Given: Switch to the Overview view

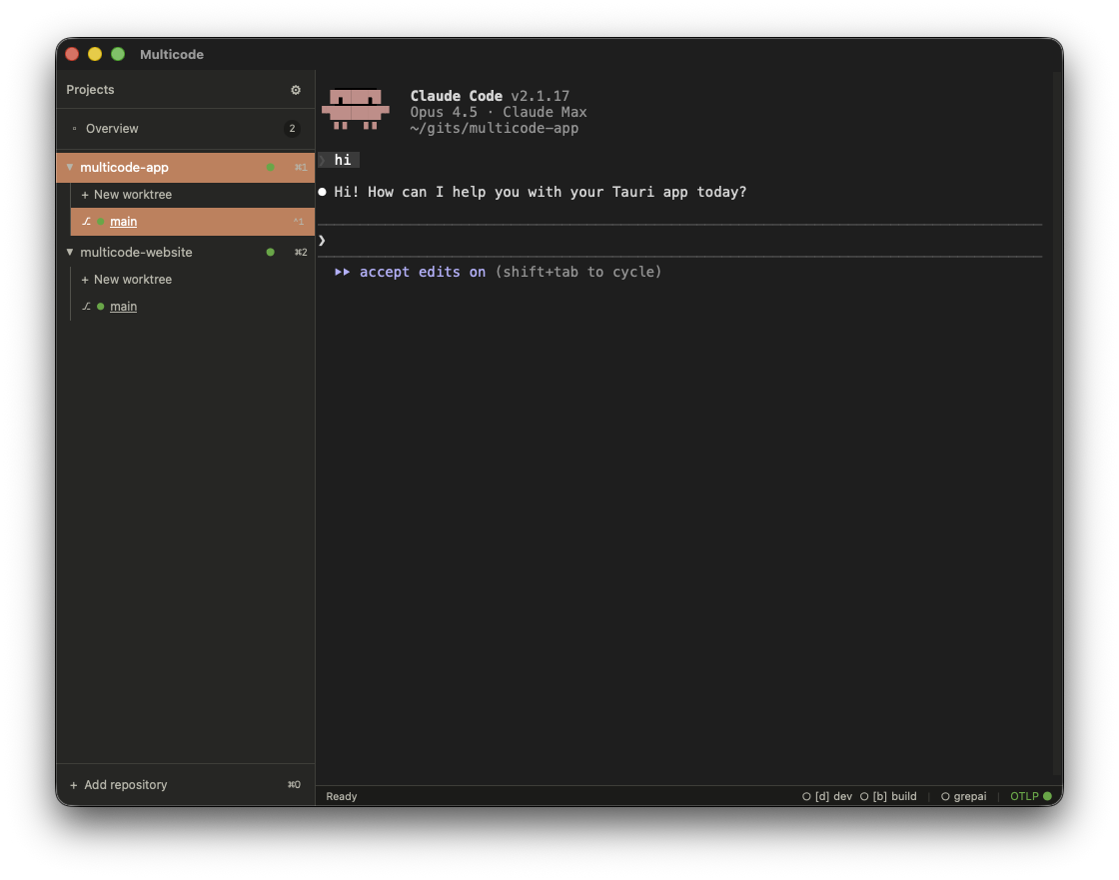Looking at the screenshot, I should tap(111, 128).
